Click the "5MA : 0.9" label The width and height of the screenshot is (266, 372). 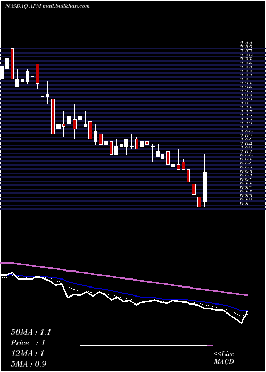[x=29, y=363]
